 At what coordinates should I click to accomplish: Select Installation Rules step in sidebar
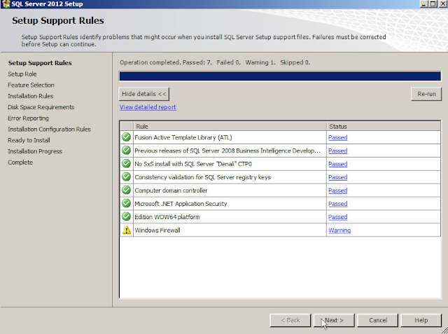(x=31, y=96)
